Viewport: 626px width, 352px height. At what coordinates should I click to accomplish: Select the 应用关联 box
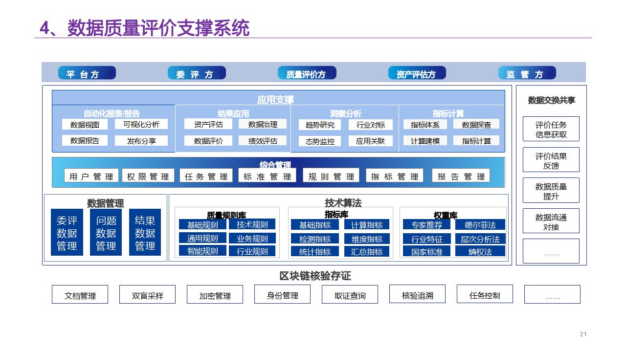(x=371, y=141)
